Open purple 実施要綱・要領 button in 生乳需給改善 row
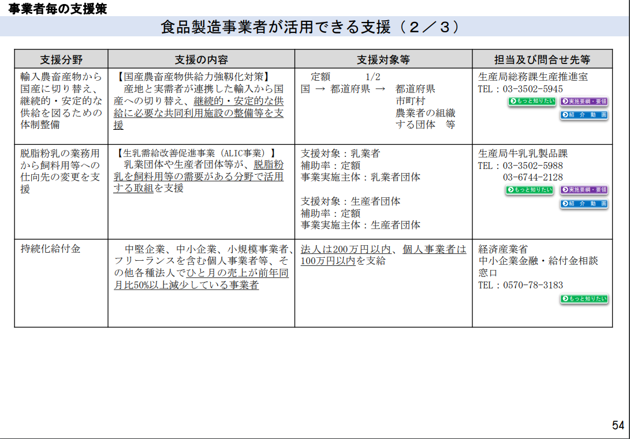Image resolution: width=630 pixels, height=439 pixels. 584,190
